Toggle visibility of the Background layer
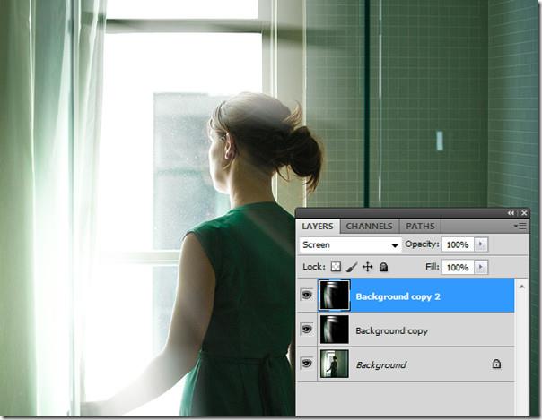542x420 pixels. point(307,364)
